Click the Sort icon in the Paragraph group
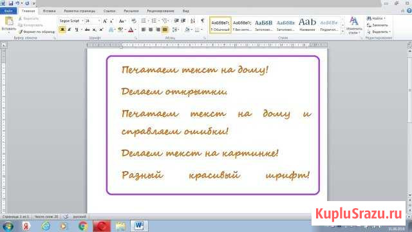412x232 pixels. click(192, 21)
